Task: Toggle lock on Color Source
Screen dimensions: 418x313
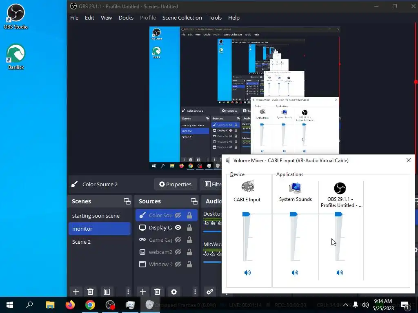Action: (x=189, y=215)
